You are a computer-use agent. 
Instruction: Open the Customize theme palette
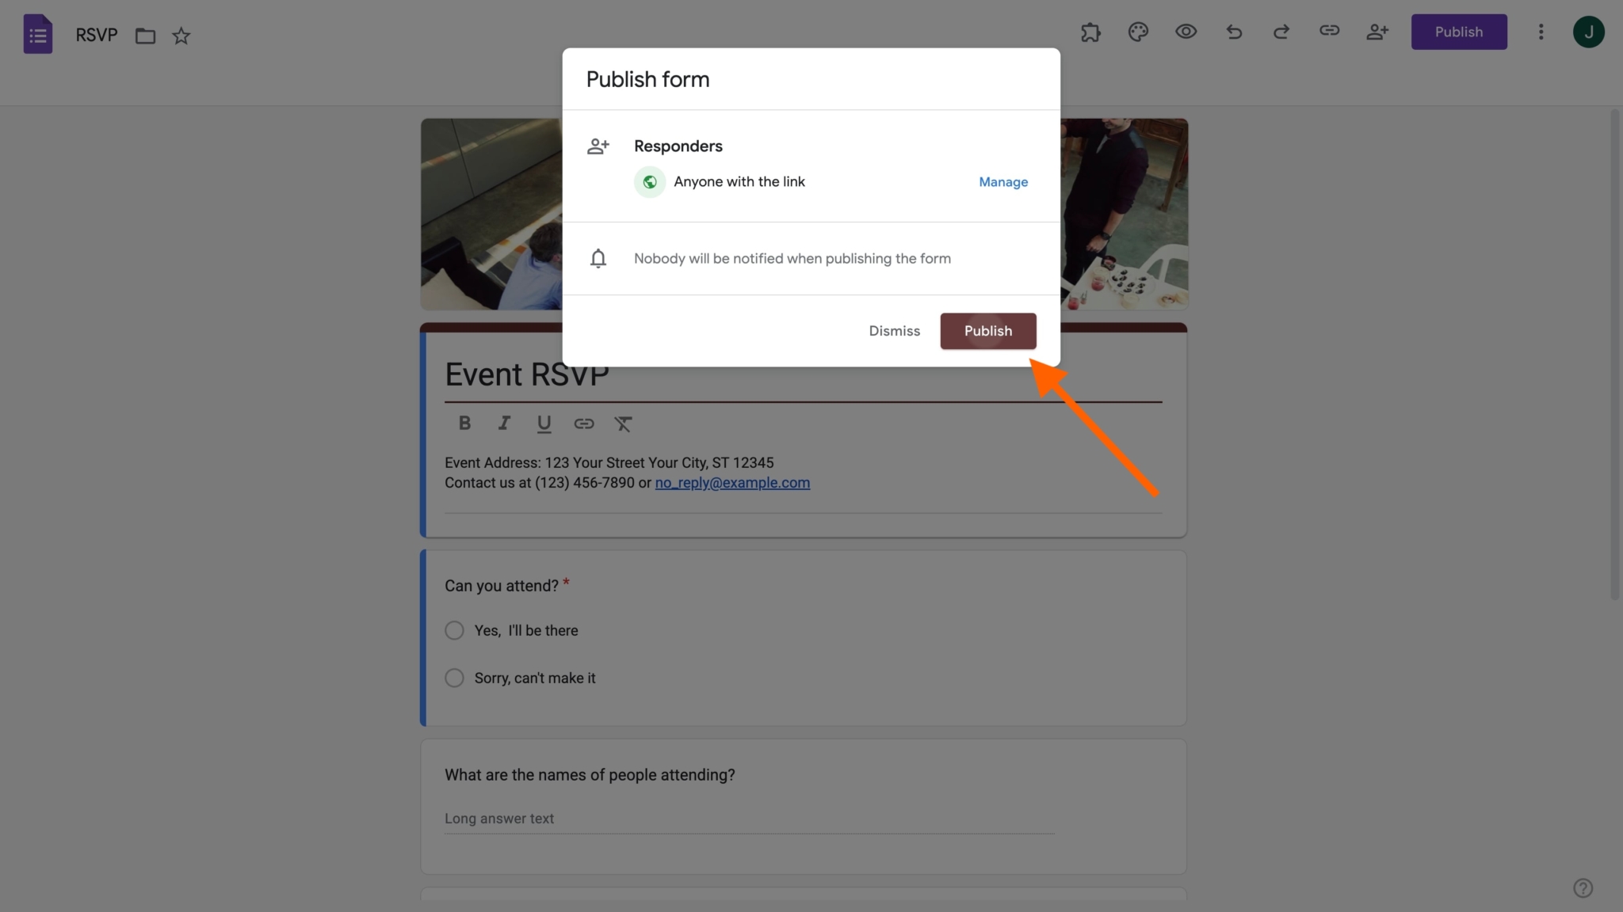pyautogui.click(x=1138, y=32)
